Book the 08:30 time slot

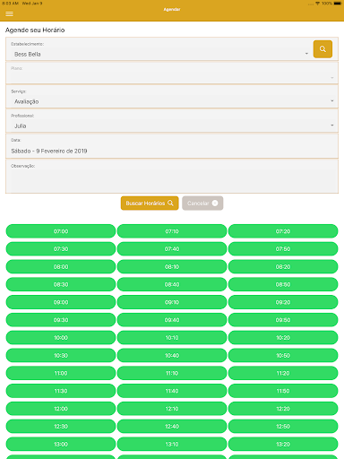coord(61,284)
